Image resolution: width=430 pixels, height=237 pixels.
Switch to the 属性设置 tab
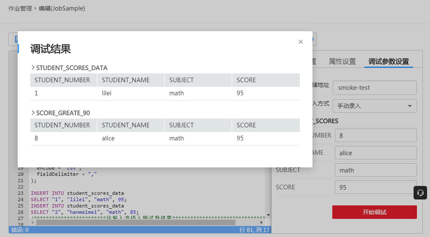[x=342, y=62]
